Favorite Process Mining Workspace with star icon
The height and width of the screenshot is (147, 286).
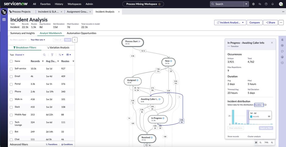tap(159, 4)
